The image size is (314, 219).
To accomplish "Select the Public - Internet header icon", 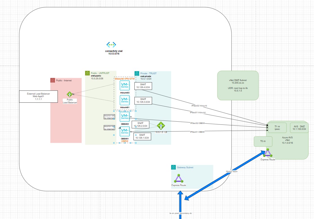I will click(x=52, y=80).
